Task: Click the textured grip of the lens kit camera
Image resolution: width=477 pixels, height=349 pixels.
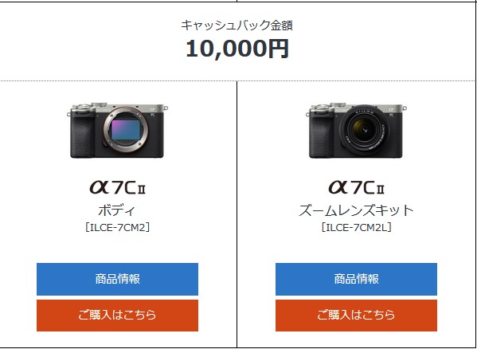Action: click(x=321, y=135)
